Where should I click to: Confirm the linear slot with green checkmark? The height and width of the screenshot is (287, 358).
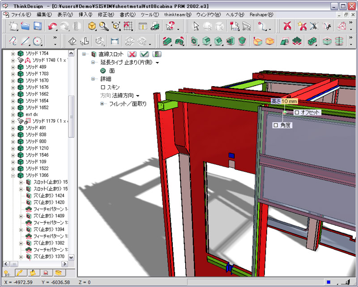point(145,54)
